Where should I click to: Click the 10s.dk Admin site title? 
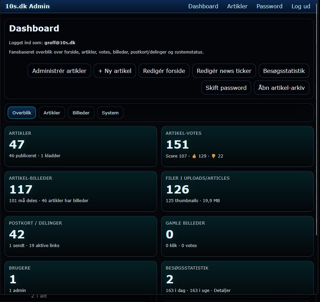(x=28, y=6)
